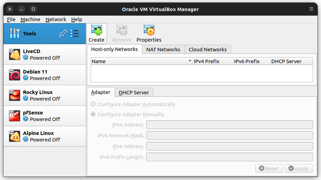Switch to Cloud Networks tab
The width and height of the screenshot is (321, 180).
[x=208, y=50]
